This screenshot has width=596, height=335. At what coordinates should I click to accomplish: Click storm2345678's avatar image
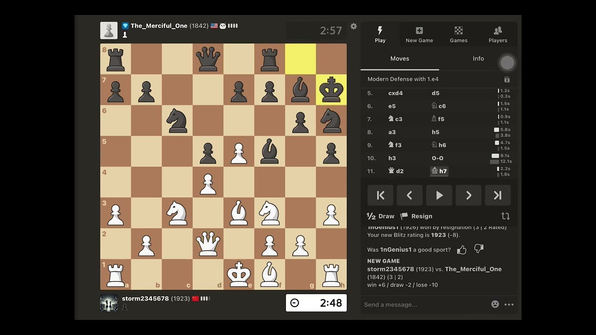109,303
